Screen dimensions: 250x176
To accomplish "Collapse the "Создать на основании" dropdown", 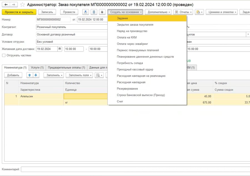I will pyautogui.click(x=125, y=12).
